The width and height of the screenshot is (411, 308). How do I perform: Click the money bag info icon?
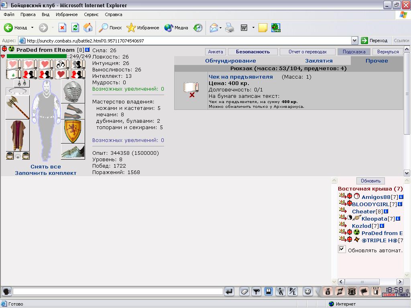coord(328,291)
